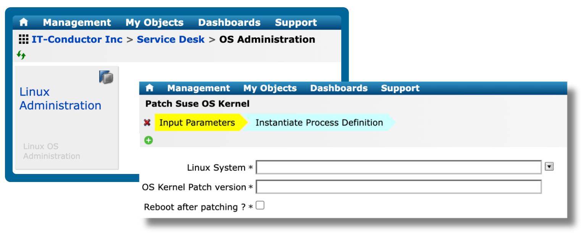Open My Objects menu in the front window
This screenshot has height=233, width=581.
[270, 88]
